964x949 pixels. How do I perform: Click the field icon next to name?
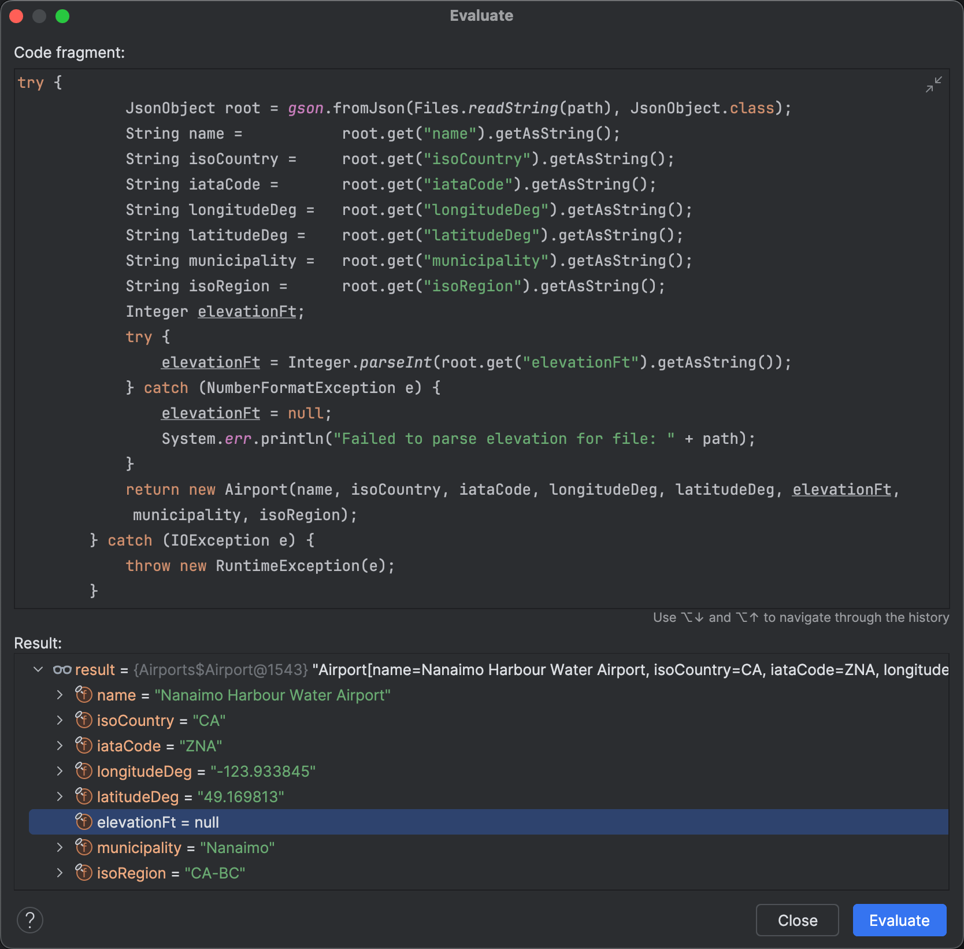click(84, 695)
